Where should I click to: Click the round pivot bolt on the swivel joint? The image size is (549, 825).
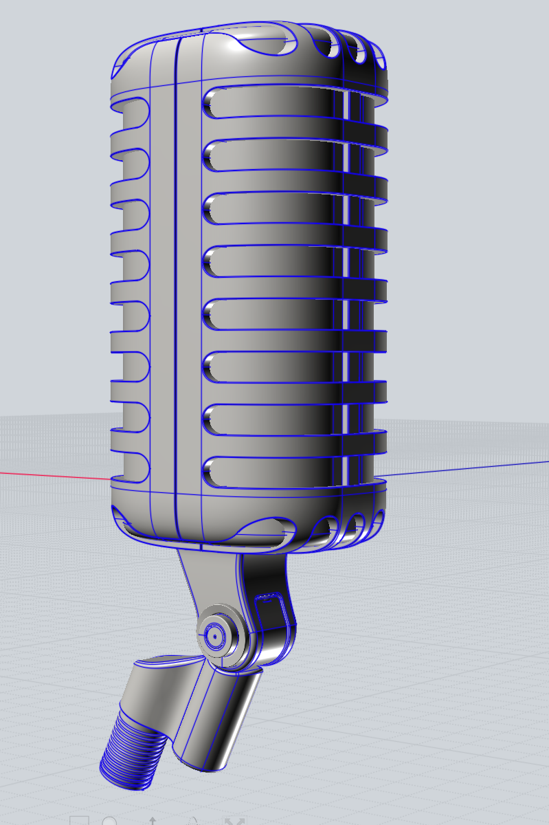coord(216,636)
